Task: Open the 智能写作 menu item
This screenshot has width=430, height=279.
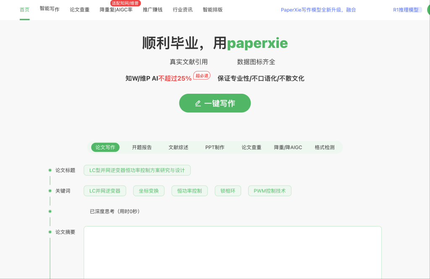Action: click(x=50, y=9)
